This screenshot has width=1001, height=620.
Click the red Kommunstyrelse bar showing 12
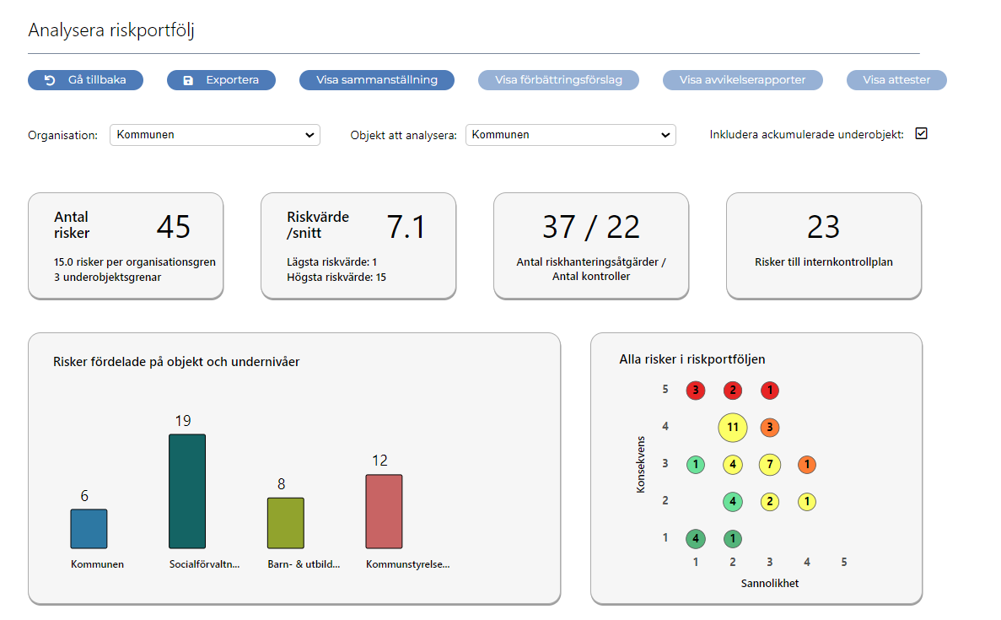coord(384,511)
